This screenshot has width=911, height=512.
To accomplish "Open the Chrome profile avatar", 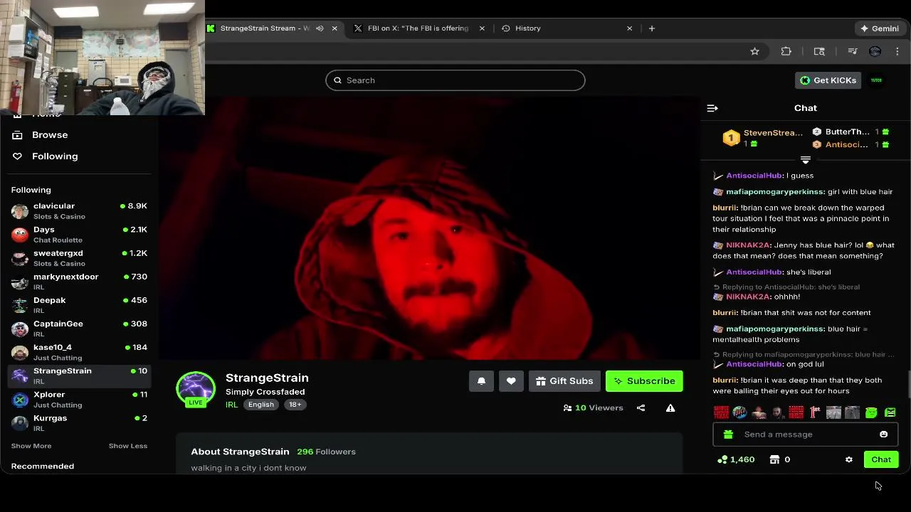I will click(x=875, y=51).
